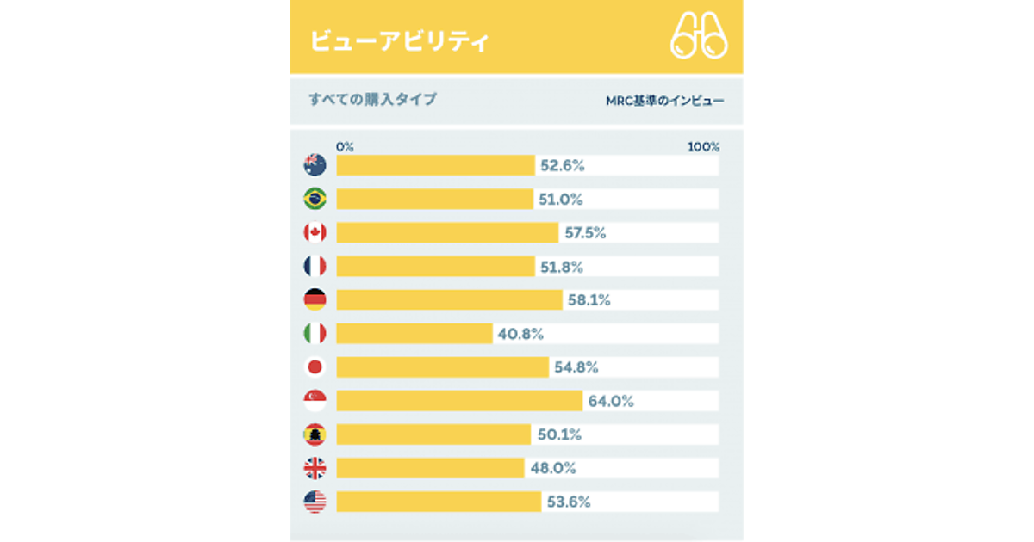Click the binoculars icon in the header
Screen dimensions: 1034x542
699,37
